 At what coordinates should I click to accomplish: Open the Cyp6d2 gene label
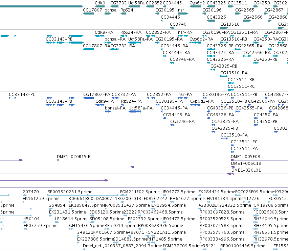pos(197,3)
